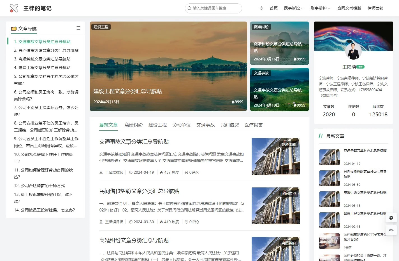Click the author icon on the 2024-04-19 article
399x261 pixels.
coord(101,172)
